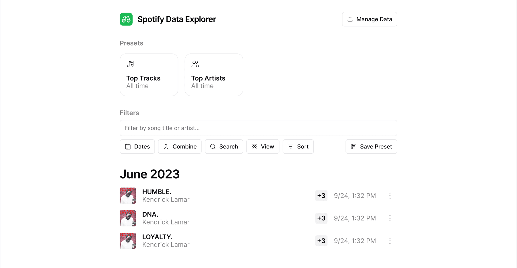Click the June 2023 heading
Screen dimensions: 517x268
(x=150, y=174)
